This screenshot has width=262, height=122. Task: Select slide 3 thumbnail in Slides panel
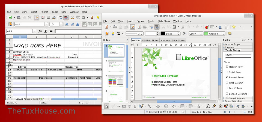pyautogui.click(x=116, y=81)
